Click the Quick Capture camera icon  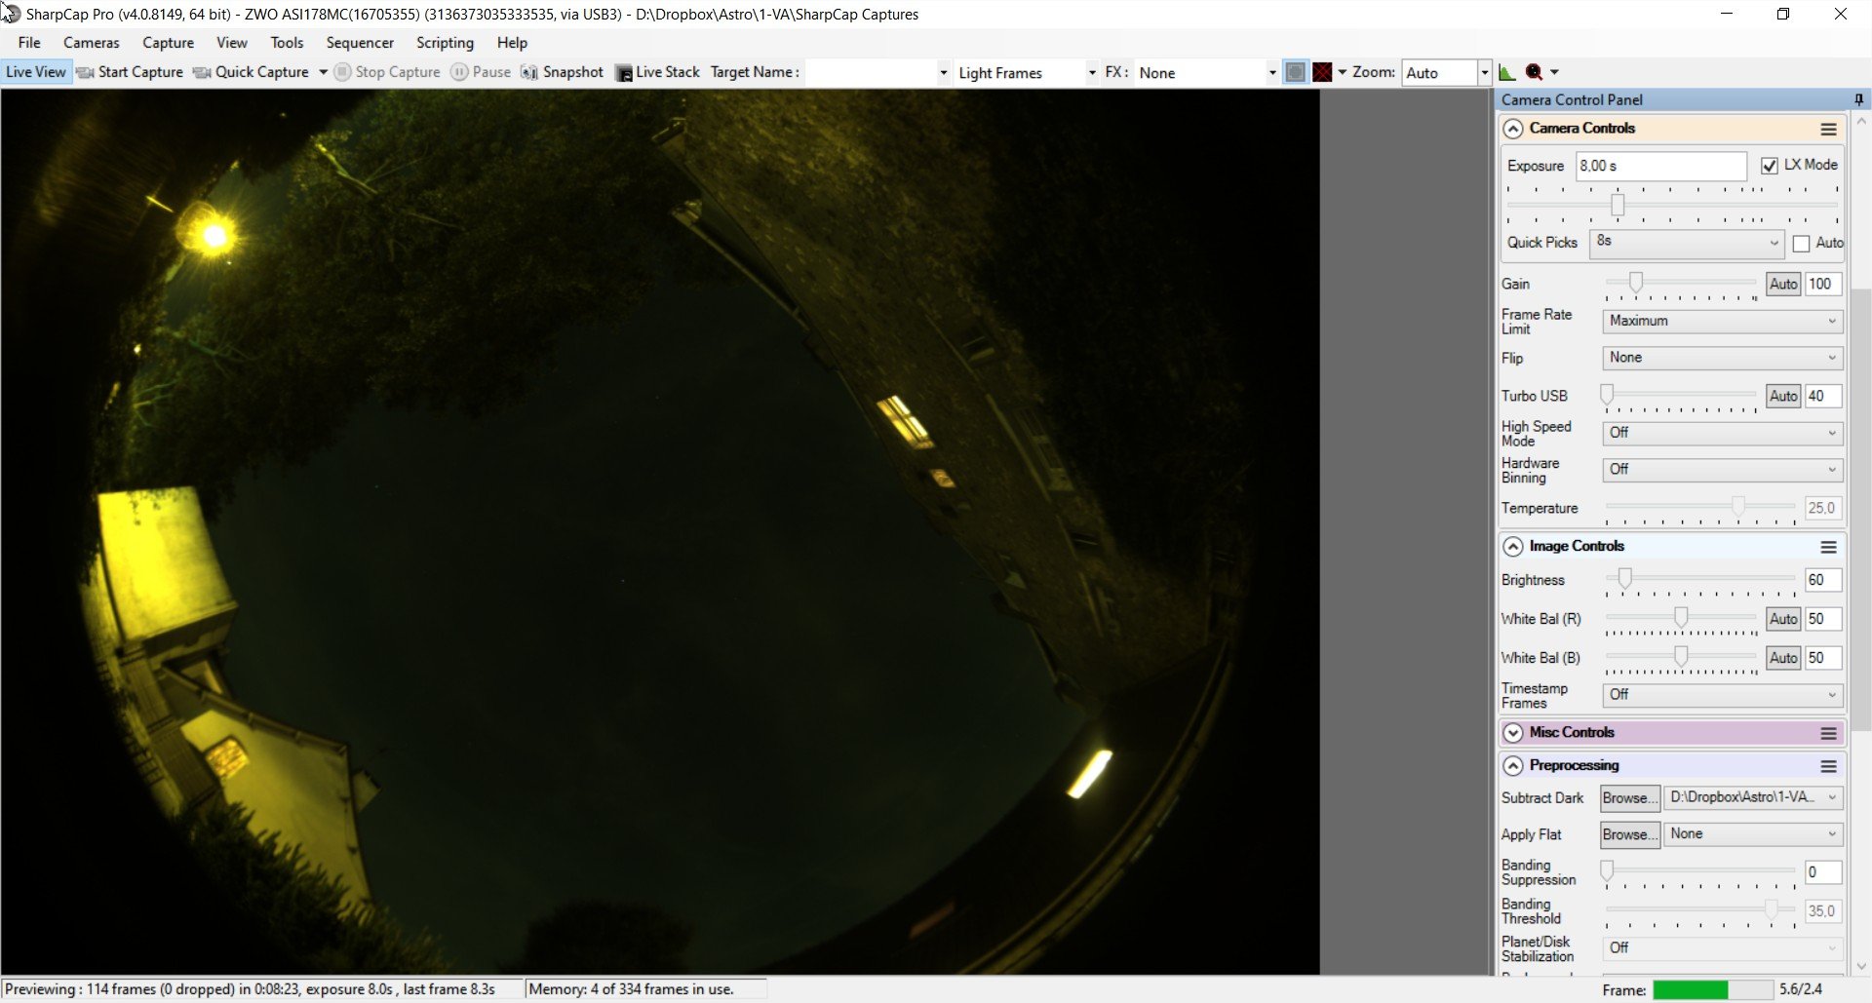[x=202, y=72]
